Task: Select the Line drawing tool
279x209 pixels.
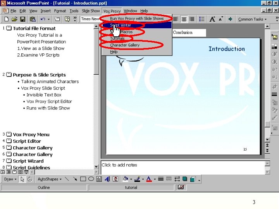Action: 67,179
